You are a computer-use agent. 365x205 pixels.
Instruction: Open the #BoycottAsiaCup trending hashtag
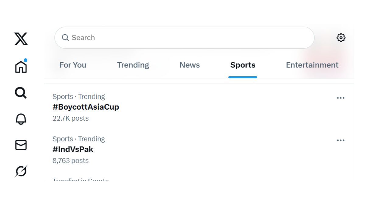tap(86, 107)
